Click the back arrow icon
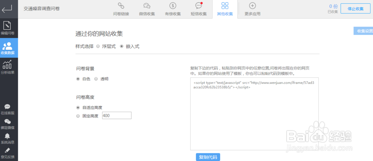Screen dimensions: 373x161 7,10
